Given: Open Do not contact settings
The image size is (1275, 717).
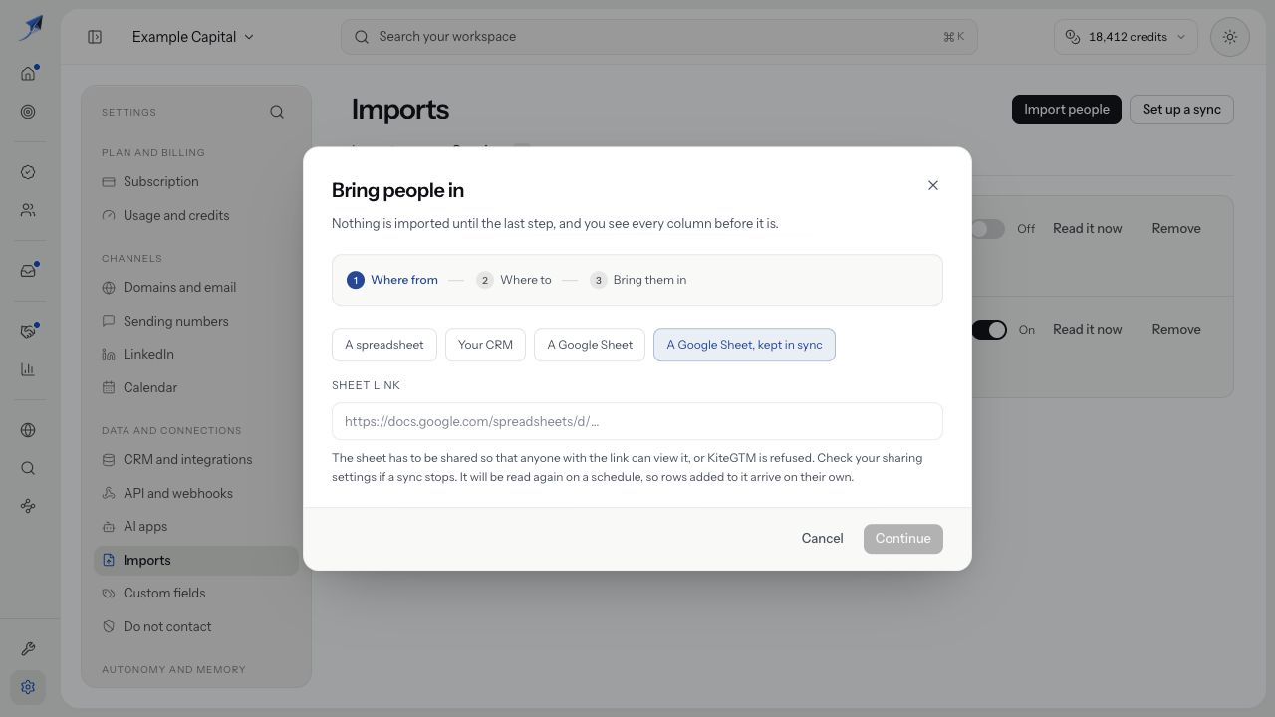Looking at the screenshot, I should (196, 627).
